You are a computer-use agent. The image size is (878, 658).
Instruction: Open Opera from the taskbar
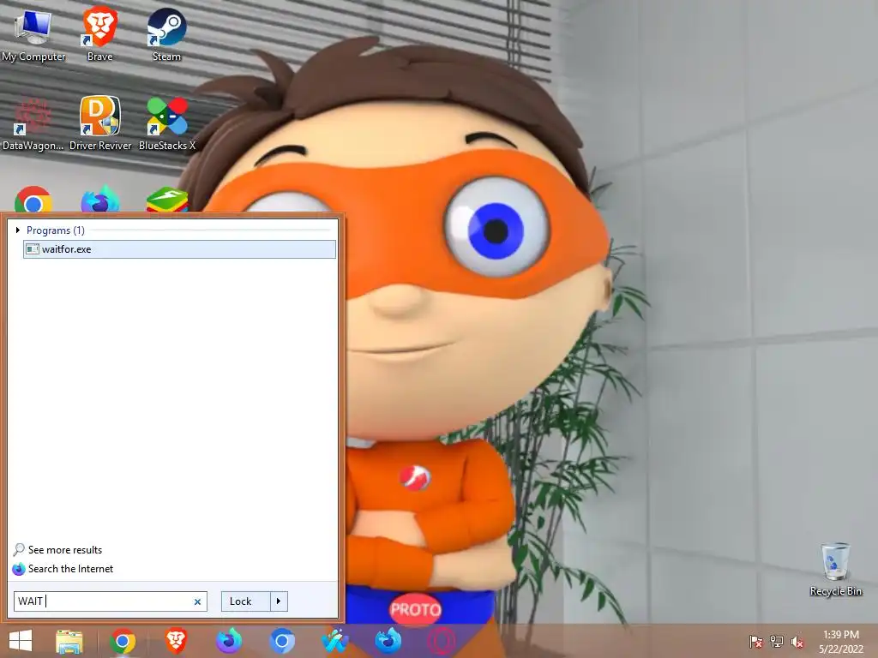tap(442, 641)
